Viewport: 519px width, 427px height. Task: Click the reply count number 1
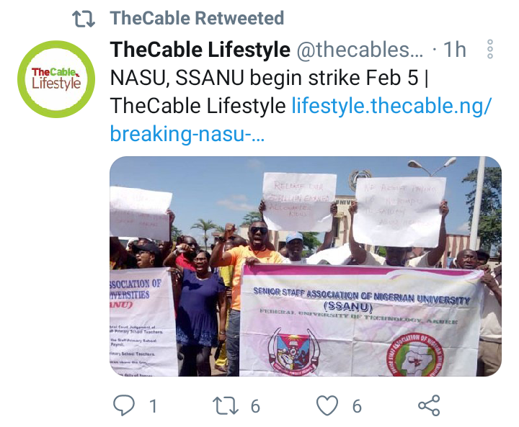click(153, 406)
